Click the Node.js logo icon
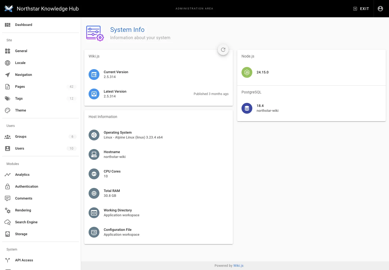Viewport: 389px width, 270px height. 247,72
